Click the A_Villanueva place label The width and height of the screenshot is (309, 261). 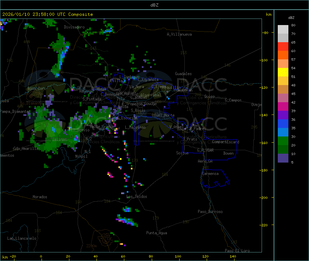pos(179,34)
